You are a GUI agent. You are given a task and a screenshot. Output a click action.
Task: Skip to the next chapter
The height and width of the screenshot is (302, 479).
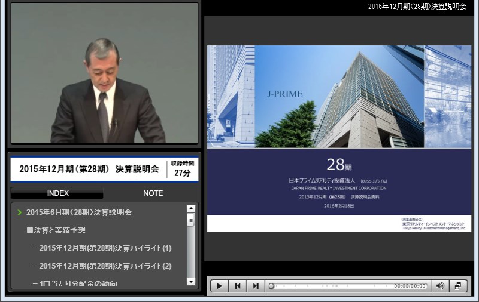[256, 286]
